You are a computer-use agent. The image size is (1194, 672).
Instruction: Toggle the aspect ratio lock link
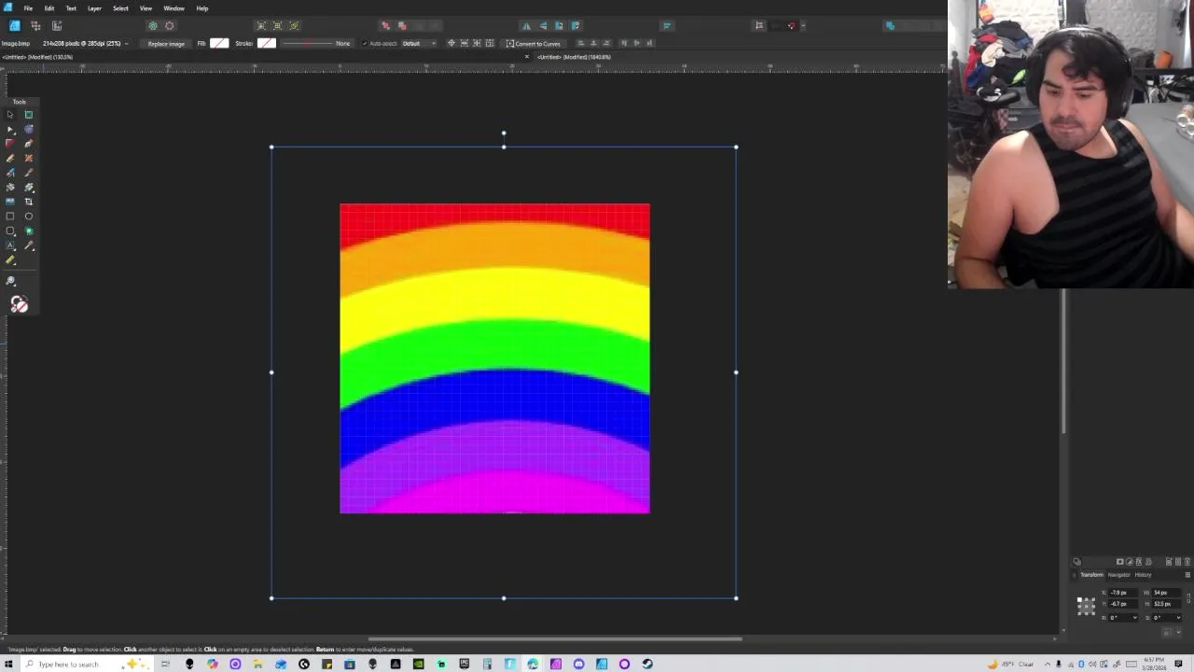click(x=1188, y=598)
